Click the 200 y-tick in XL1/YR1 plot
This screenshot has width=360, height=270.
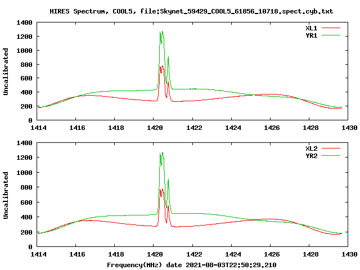point(26,106)
